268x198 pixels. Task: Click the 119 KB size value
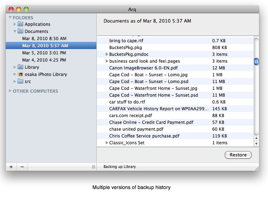(x=220, y=136)
